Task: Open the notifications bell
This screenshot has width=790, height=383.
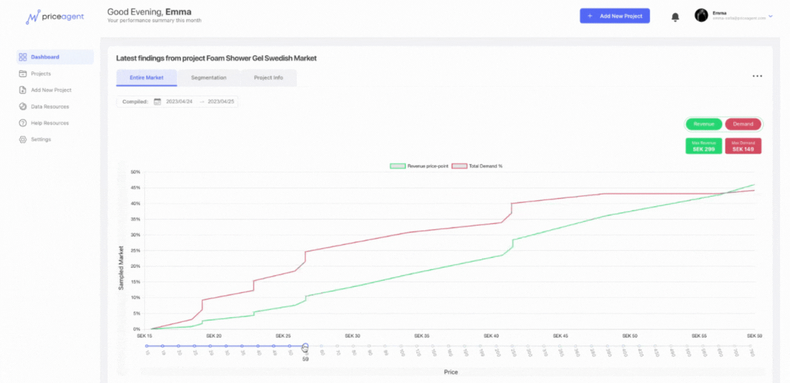Action: (x=675, y=17)
